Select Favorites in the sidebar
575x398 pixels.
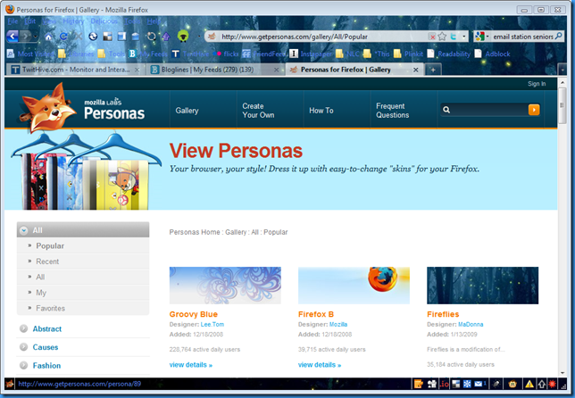[x=50, y=308]
